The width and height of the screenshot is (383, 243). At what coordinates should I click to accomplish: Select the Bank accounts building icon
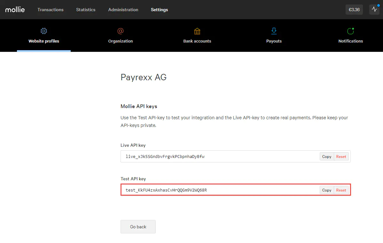tap(197, 31)
